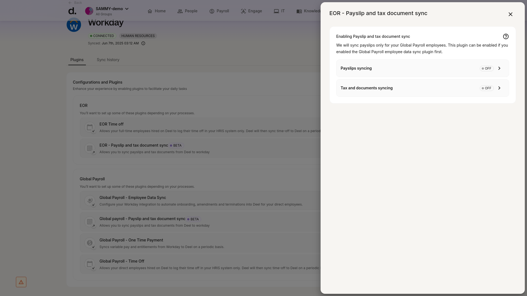Viewport: 527px width, 296px height.
Task: Go to Home in the navigation
Action: pyautogui.click(x=156, y=11)
